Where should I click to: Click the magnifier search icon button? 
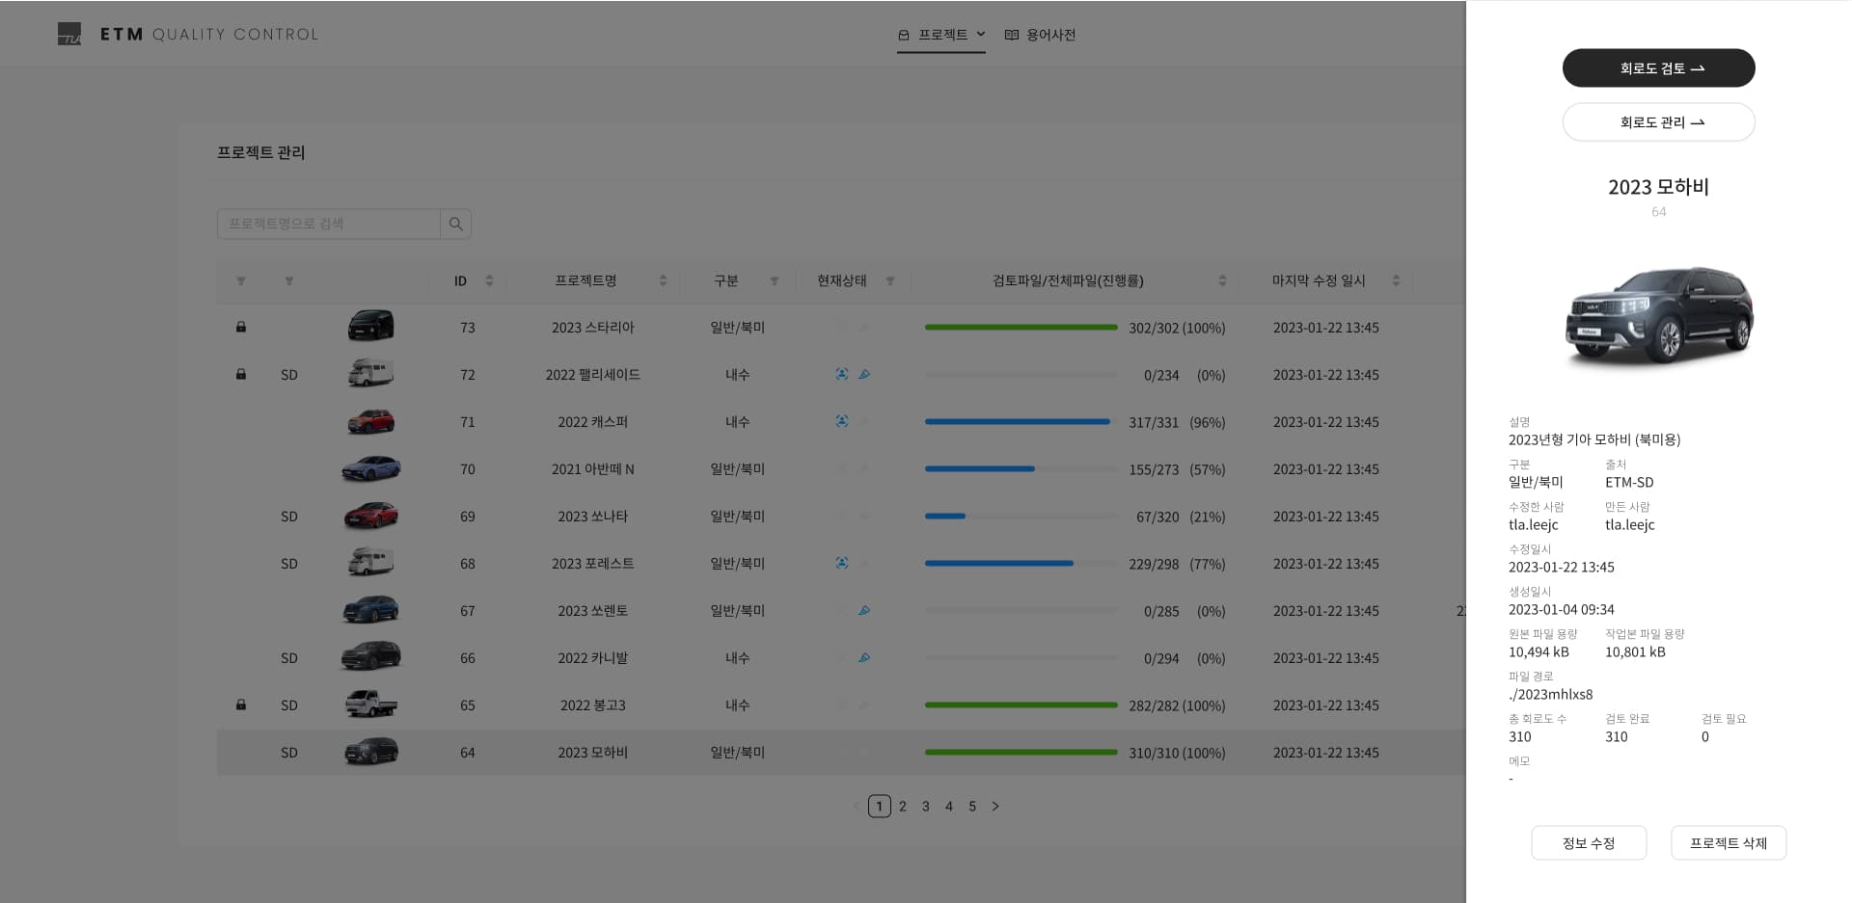[x=456, y=224]
